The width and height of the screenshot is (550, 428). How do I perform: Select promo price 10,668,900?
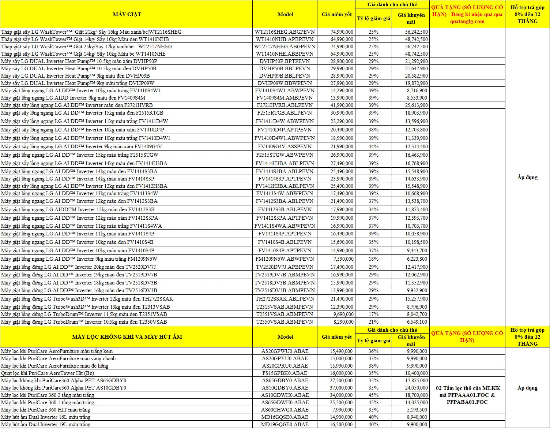pyautogui.click(x=410, y=193)
